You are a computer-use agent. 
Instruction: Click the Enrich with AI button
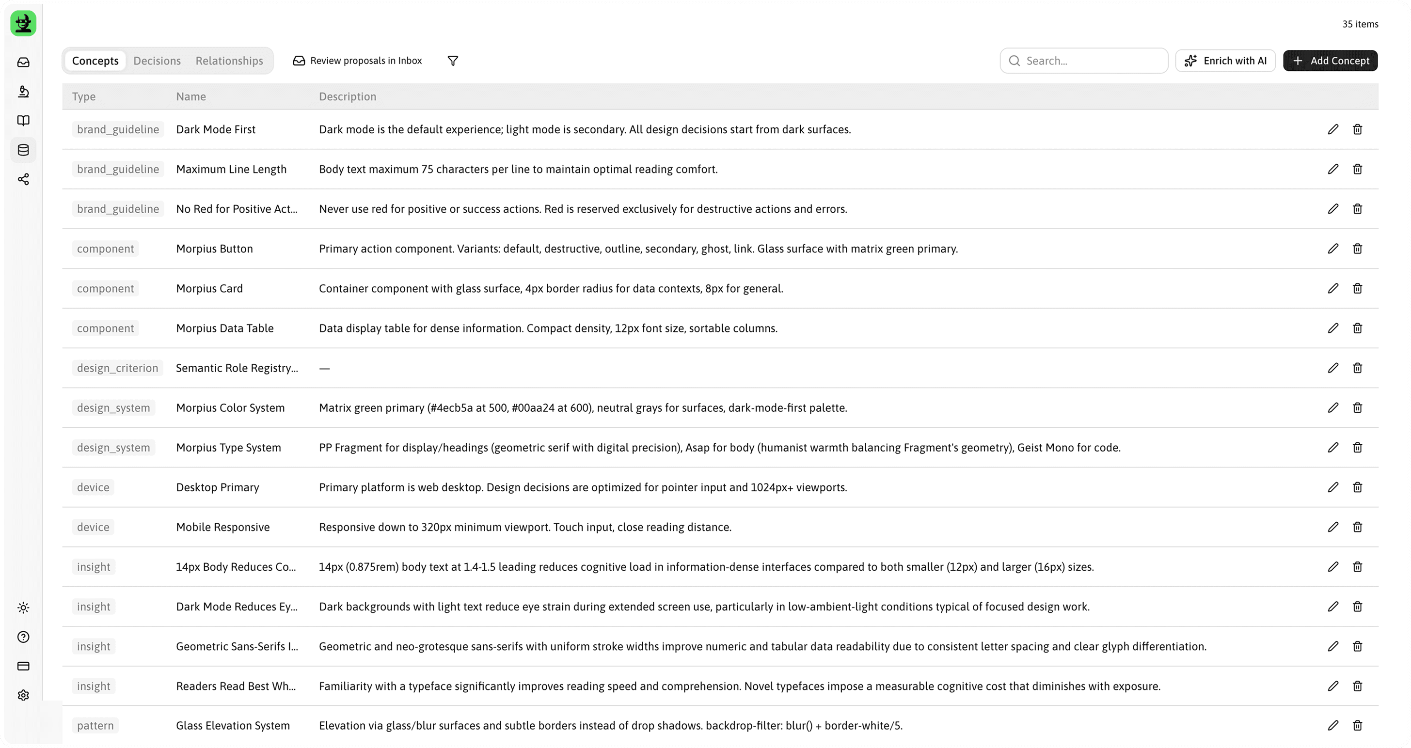click(x=1225, y=61)
